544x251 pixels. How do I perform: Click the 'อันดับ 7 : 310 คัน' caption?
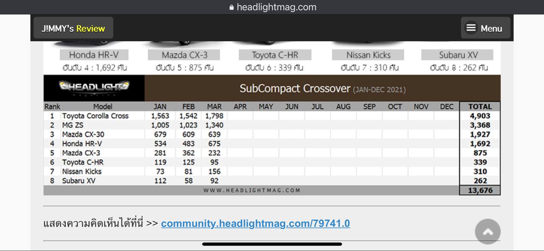[x=369, y=68]
